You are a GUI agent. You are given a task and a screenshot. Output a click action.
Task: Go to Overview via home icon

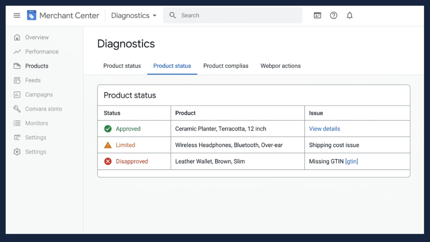[17, 37]
